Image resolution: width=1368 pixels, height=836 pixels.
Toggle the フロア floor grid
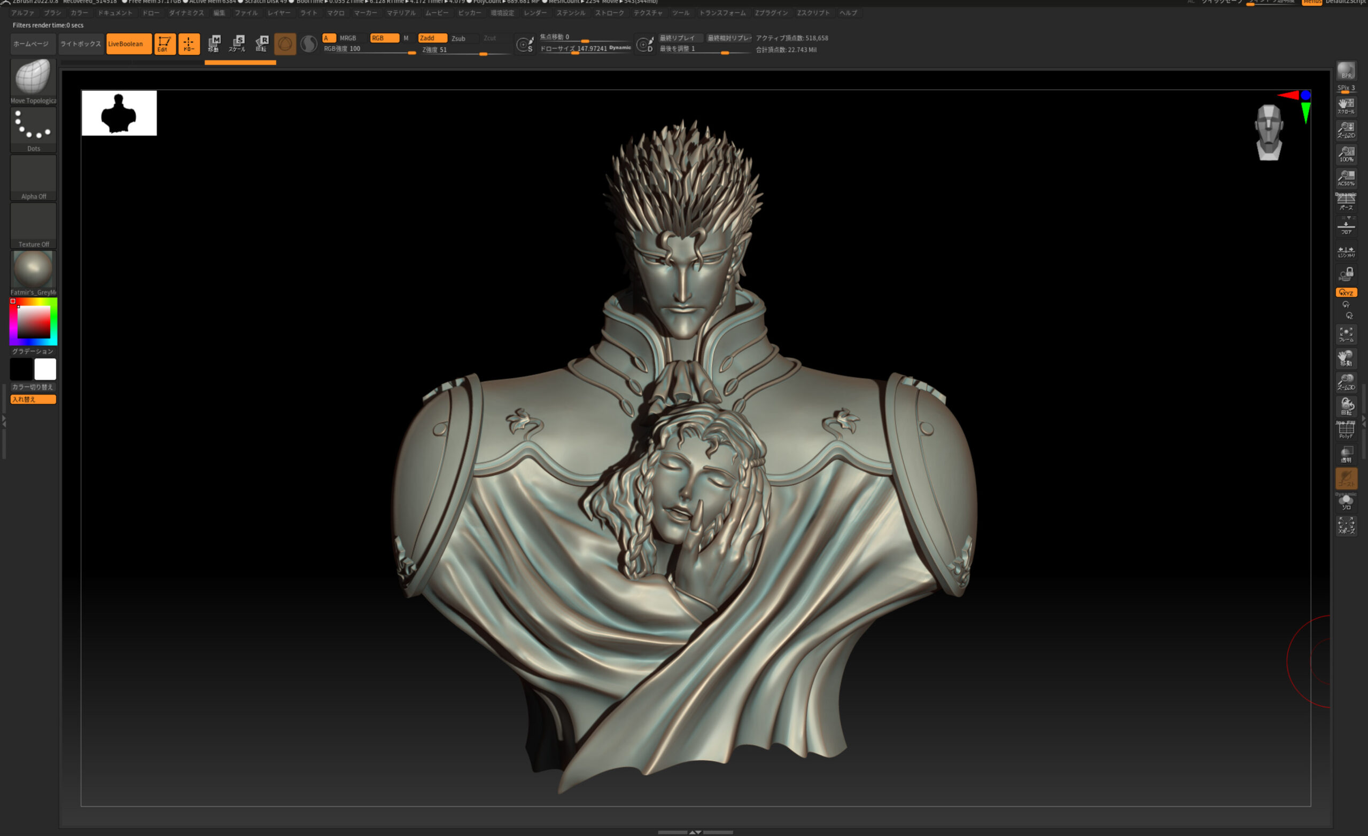click(x=1346, y=226)
